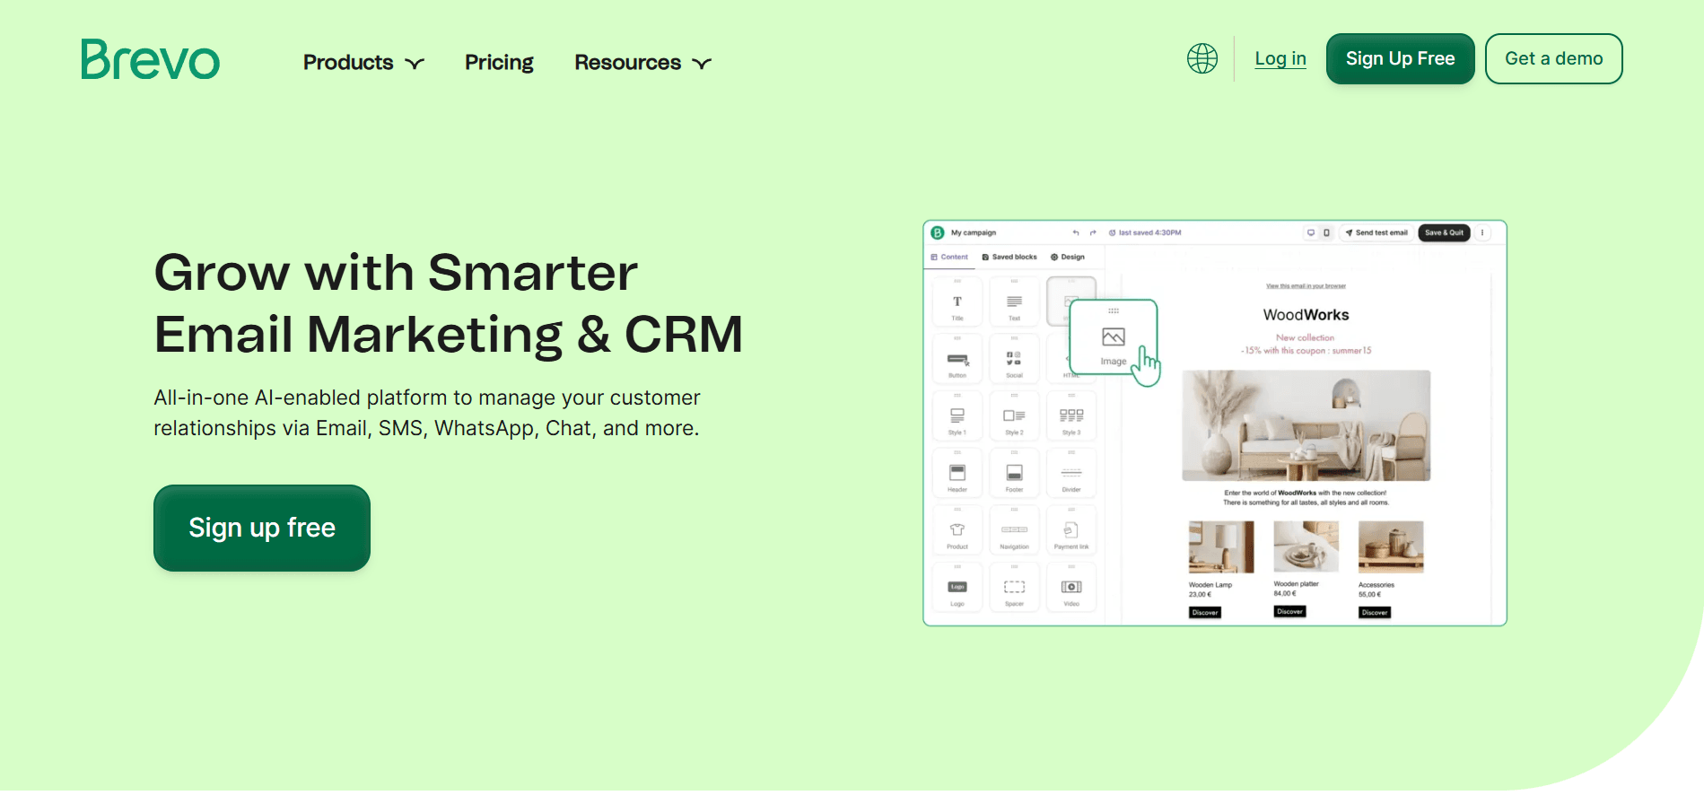1704x804 pixels.
Task: Select the Navigation block in the editor preview
Action: coord(1014,531)
